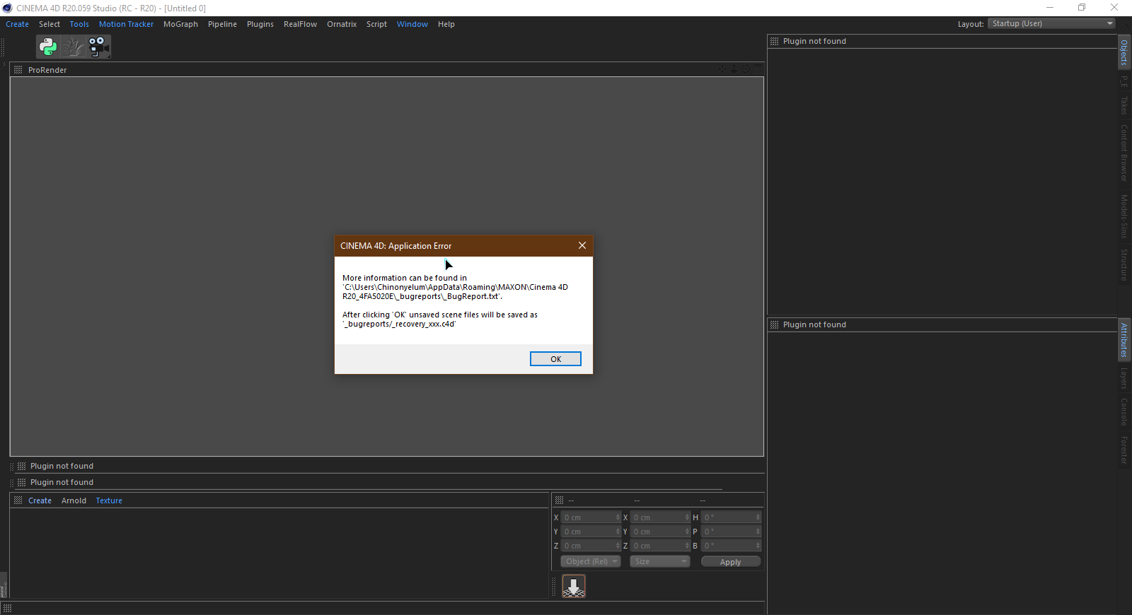This screenshot has width=1132, height=615.
Task: Click the position X field
Action: (x=591, y=517)
